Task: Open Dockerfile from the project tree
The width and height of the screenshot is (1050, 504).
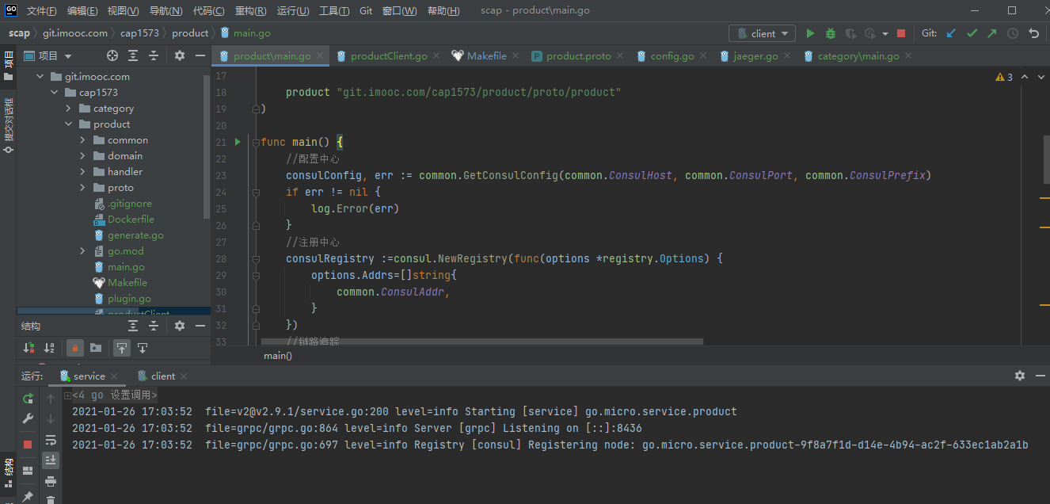Action: click(131, 220)
